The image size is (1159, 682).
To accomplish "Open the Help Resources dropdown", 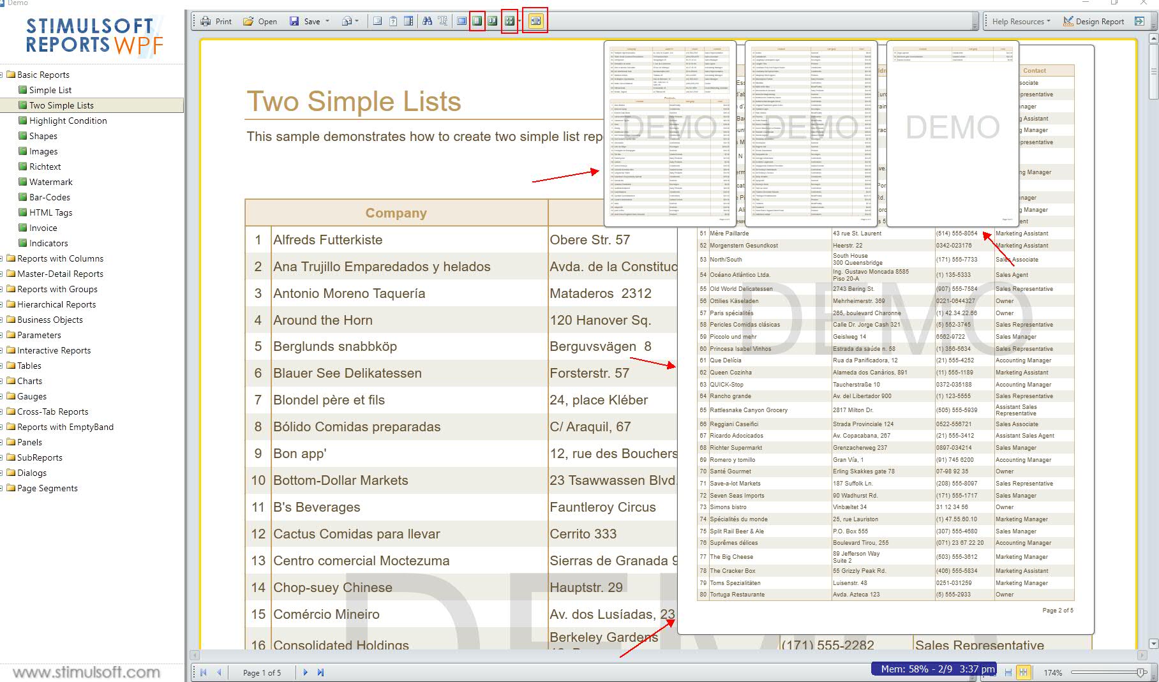I will coord(1021,21).
